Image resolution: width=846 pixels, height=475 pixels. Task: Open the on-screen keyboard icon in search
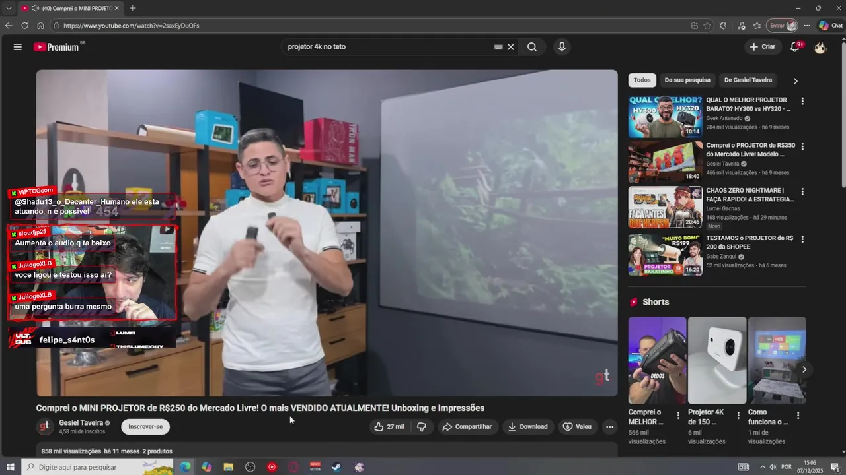(498, 47)
